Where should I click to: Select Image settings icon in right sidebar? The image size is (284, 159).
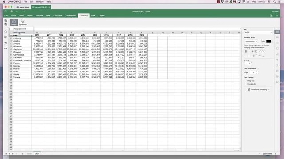coord(277,49)
